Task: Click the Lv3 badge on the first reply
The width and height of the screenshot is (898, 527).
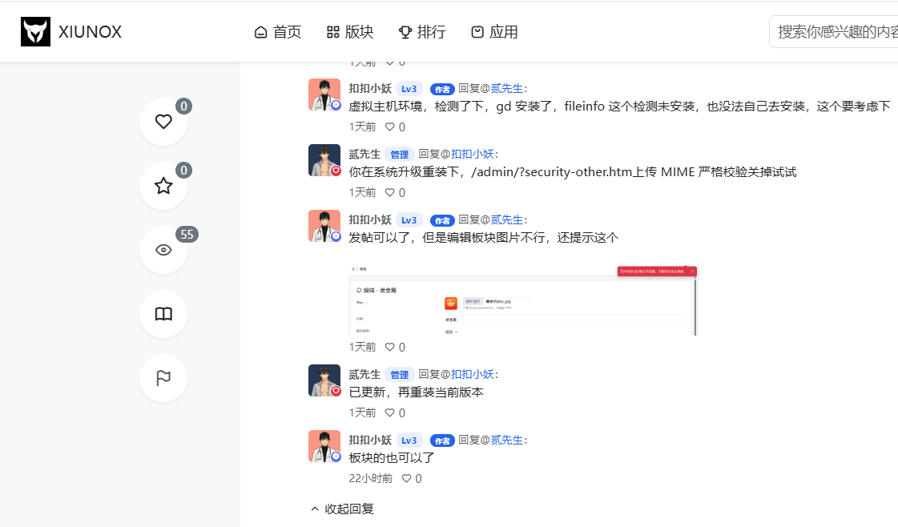Action: coord(409,89)
